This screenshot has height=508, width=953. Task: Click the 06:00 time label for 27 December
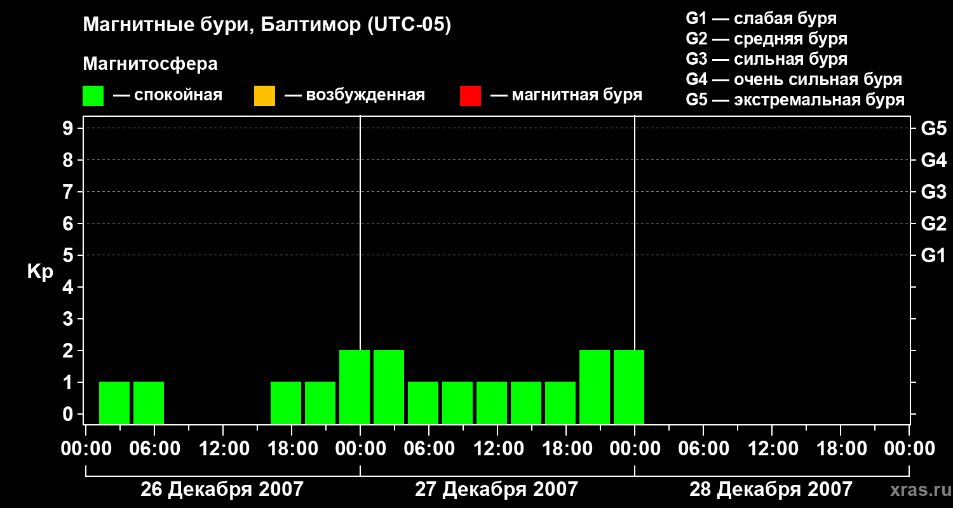tap(429, 449)
